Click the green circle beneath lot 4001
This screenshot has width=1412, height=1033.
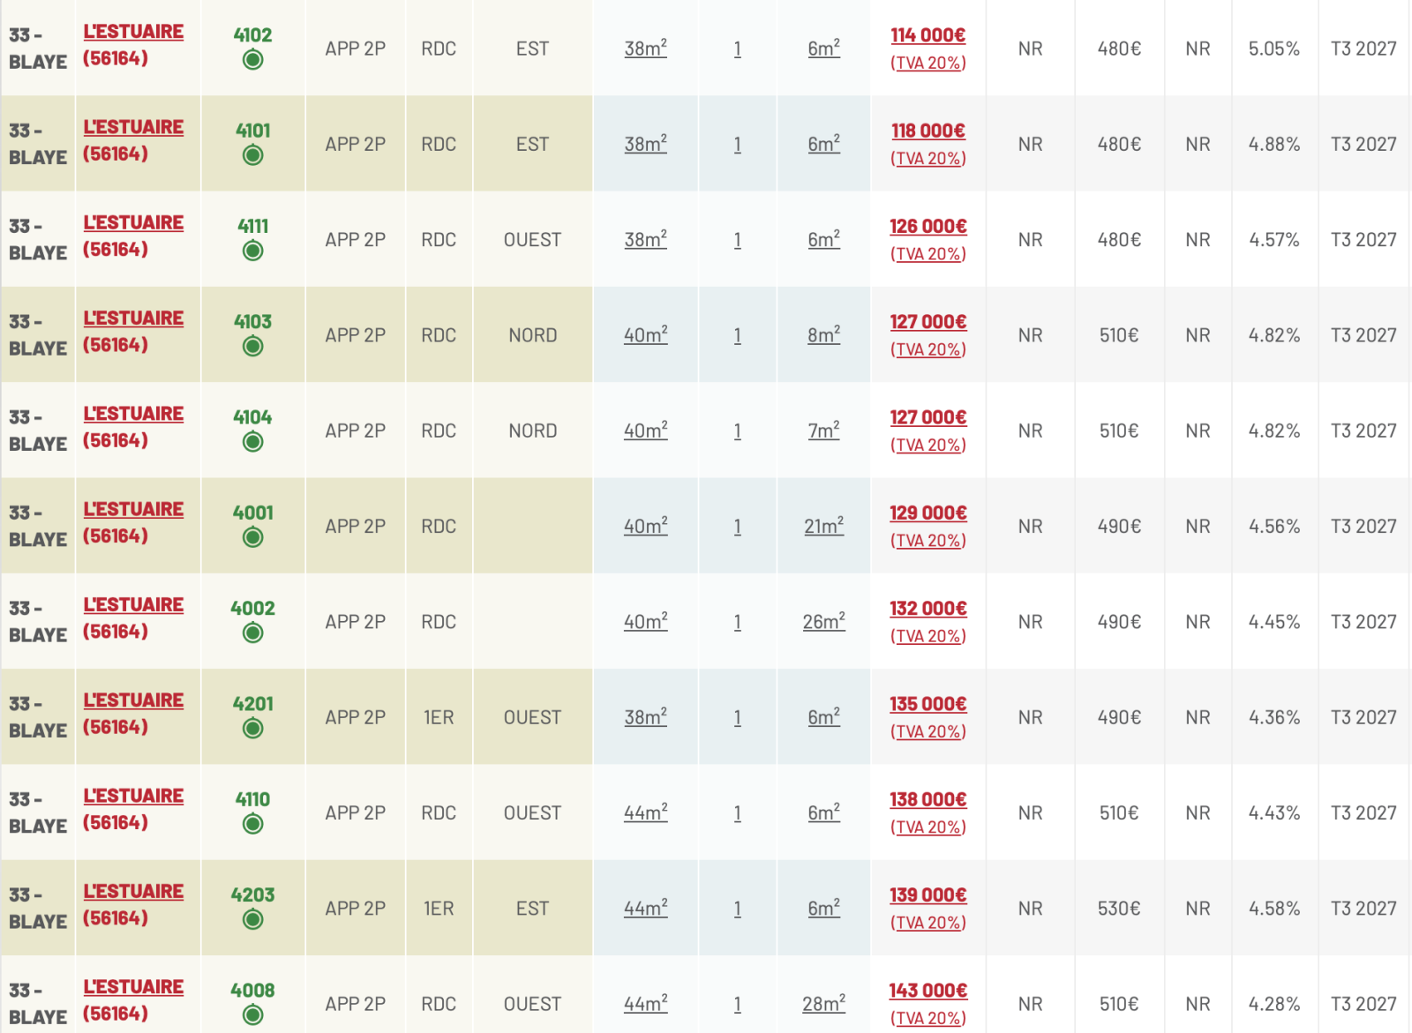tap(252, 538)
